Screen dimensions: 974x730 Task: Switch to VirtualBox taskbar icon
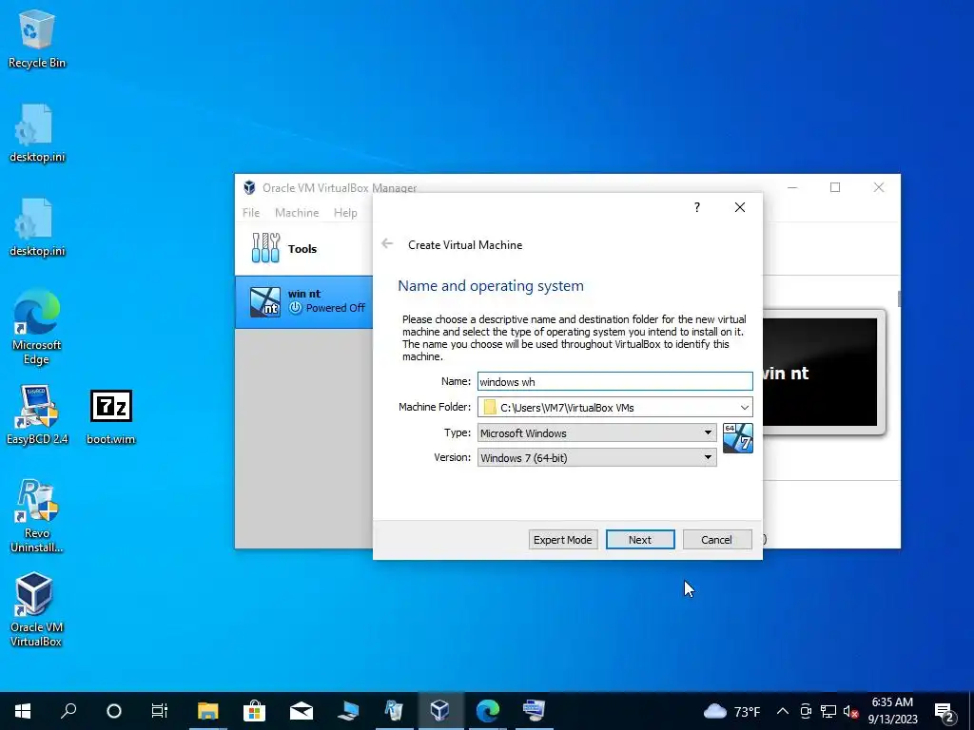point(440,711)
